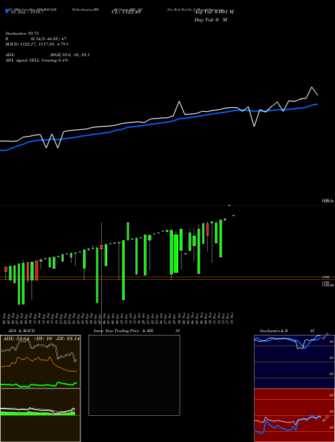Viewport: 335px width, 442px height.
Task: Select the Avg Vol: 0.001 M text
Action: (214, 12)
